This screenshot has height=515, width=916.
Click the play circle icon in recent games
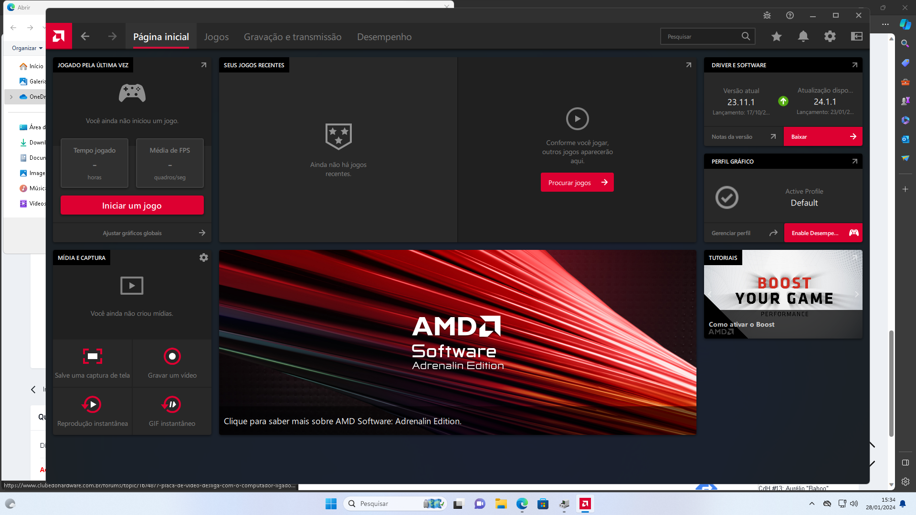(x=578, y=119)
